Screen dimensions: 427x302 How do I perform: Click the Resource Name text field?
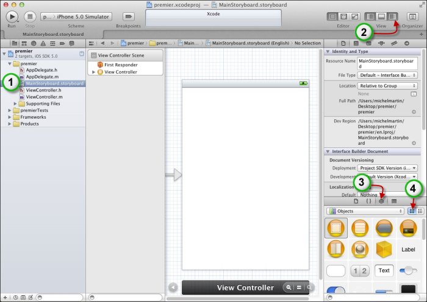[x=387, y=63]
